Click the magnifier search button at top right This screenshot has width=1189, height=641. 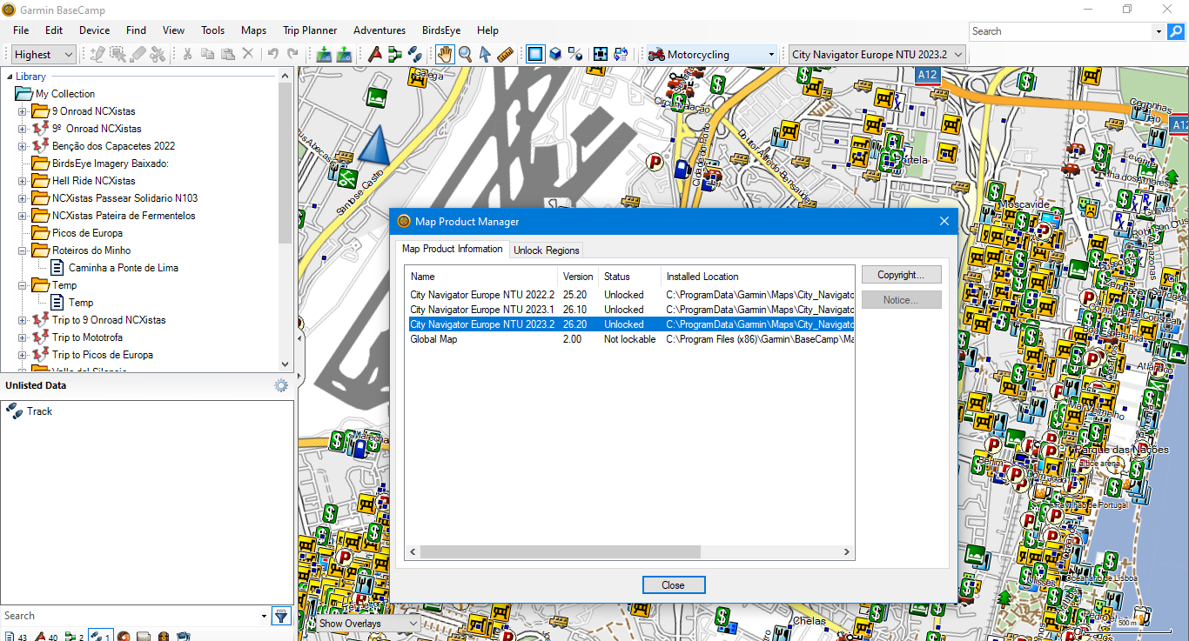click(x=1175, y=31)
